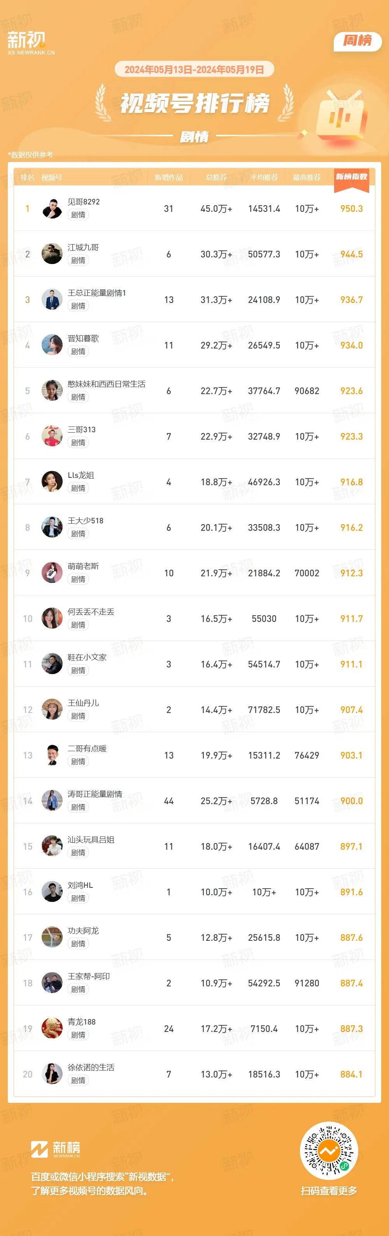Select the 总推荐 column header
This screenshot has height=1236, width=389.
[x=216, y=178]
